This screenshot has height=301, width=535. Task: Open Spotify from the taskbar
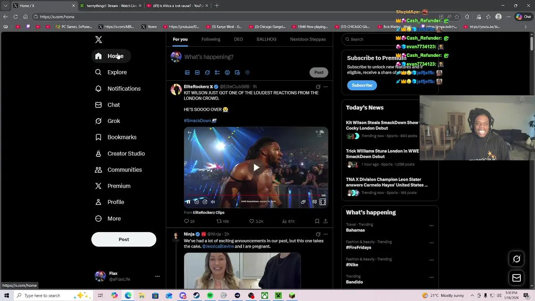pyautogui.click(x=210, y=296)
